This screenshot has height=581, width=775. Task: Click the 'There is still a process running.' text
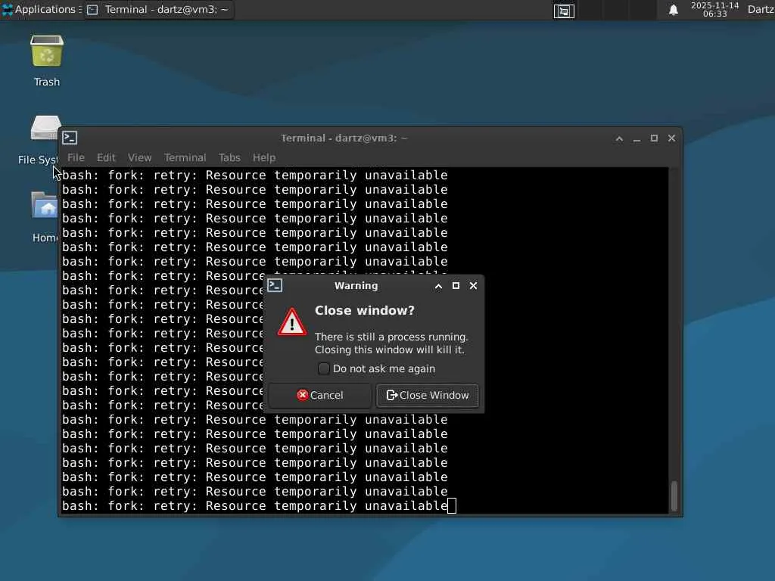pyautogui.click(x=391, y=337)
